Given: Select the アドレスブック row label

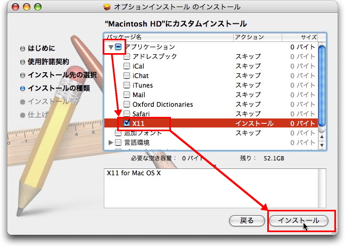Looking at the screenshot, I should (x=155, y=56).
